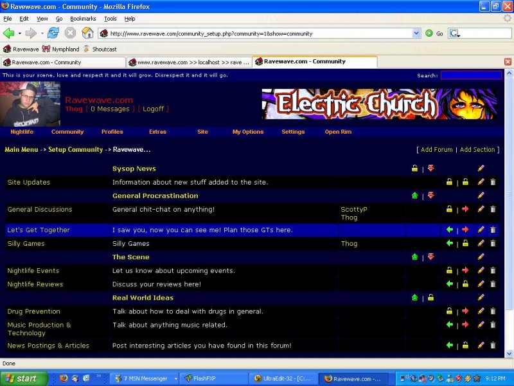
Task: Open the Tools menu in Firefox
Action: click(x=110, y=19)
